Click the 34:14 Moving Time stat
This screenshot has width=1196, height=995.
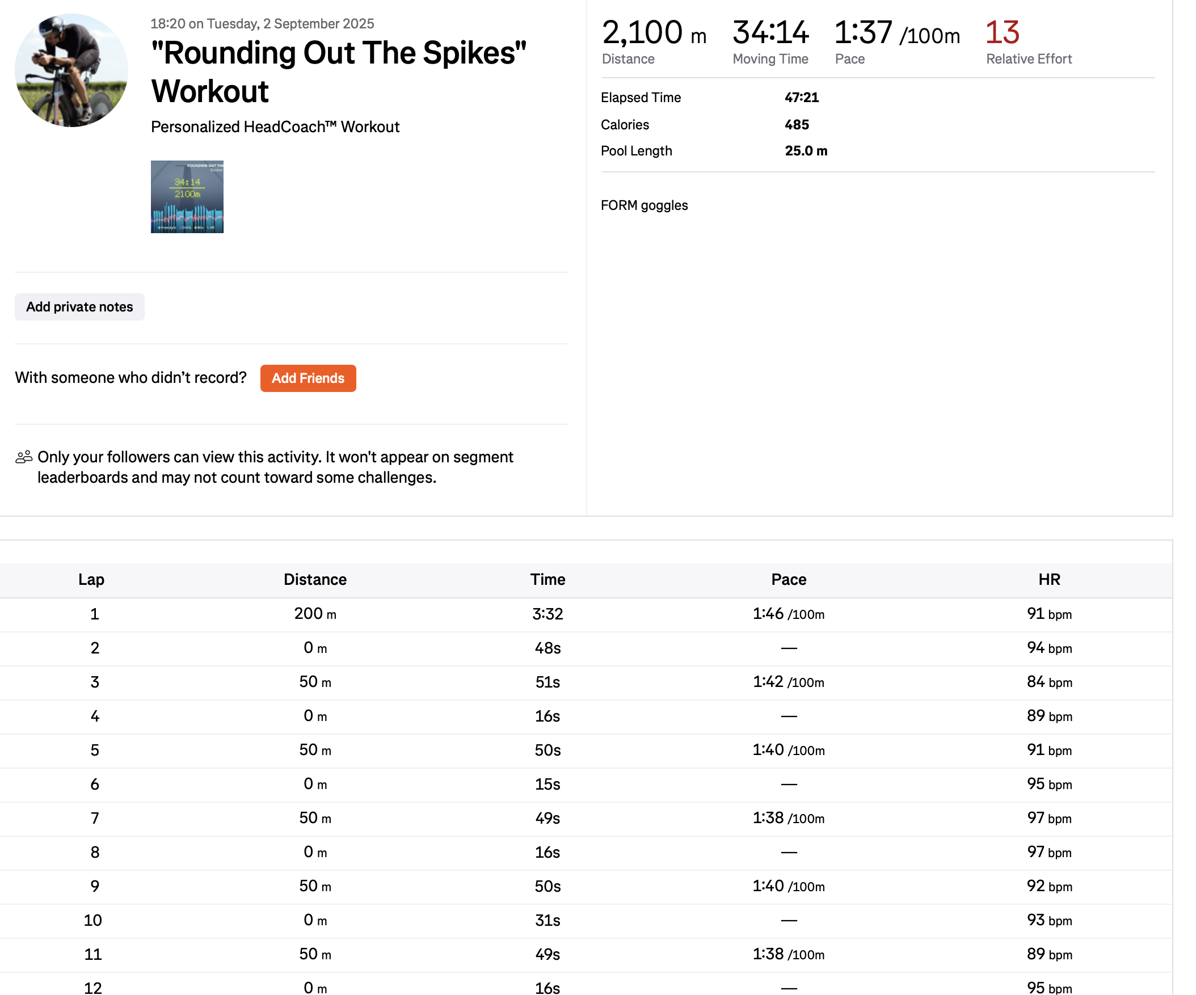[770, 32]
